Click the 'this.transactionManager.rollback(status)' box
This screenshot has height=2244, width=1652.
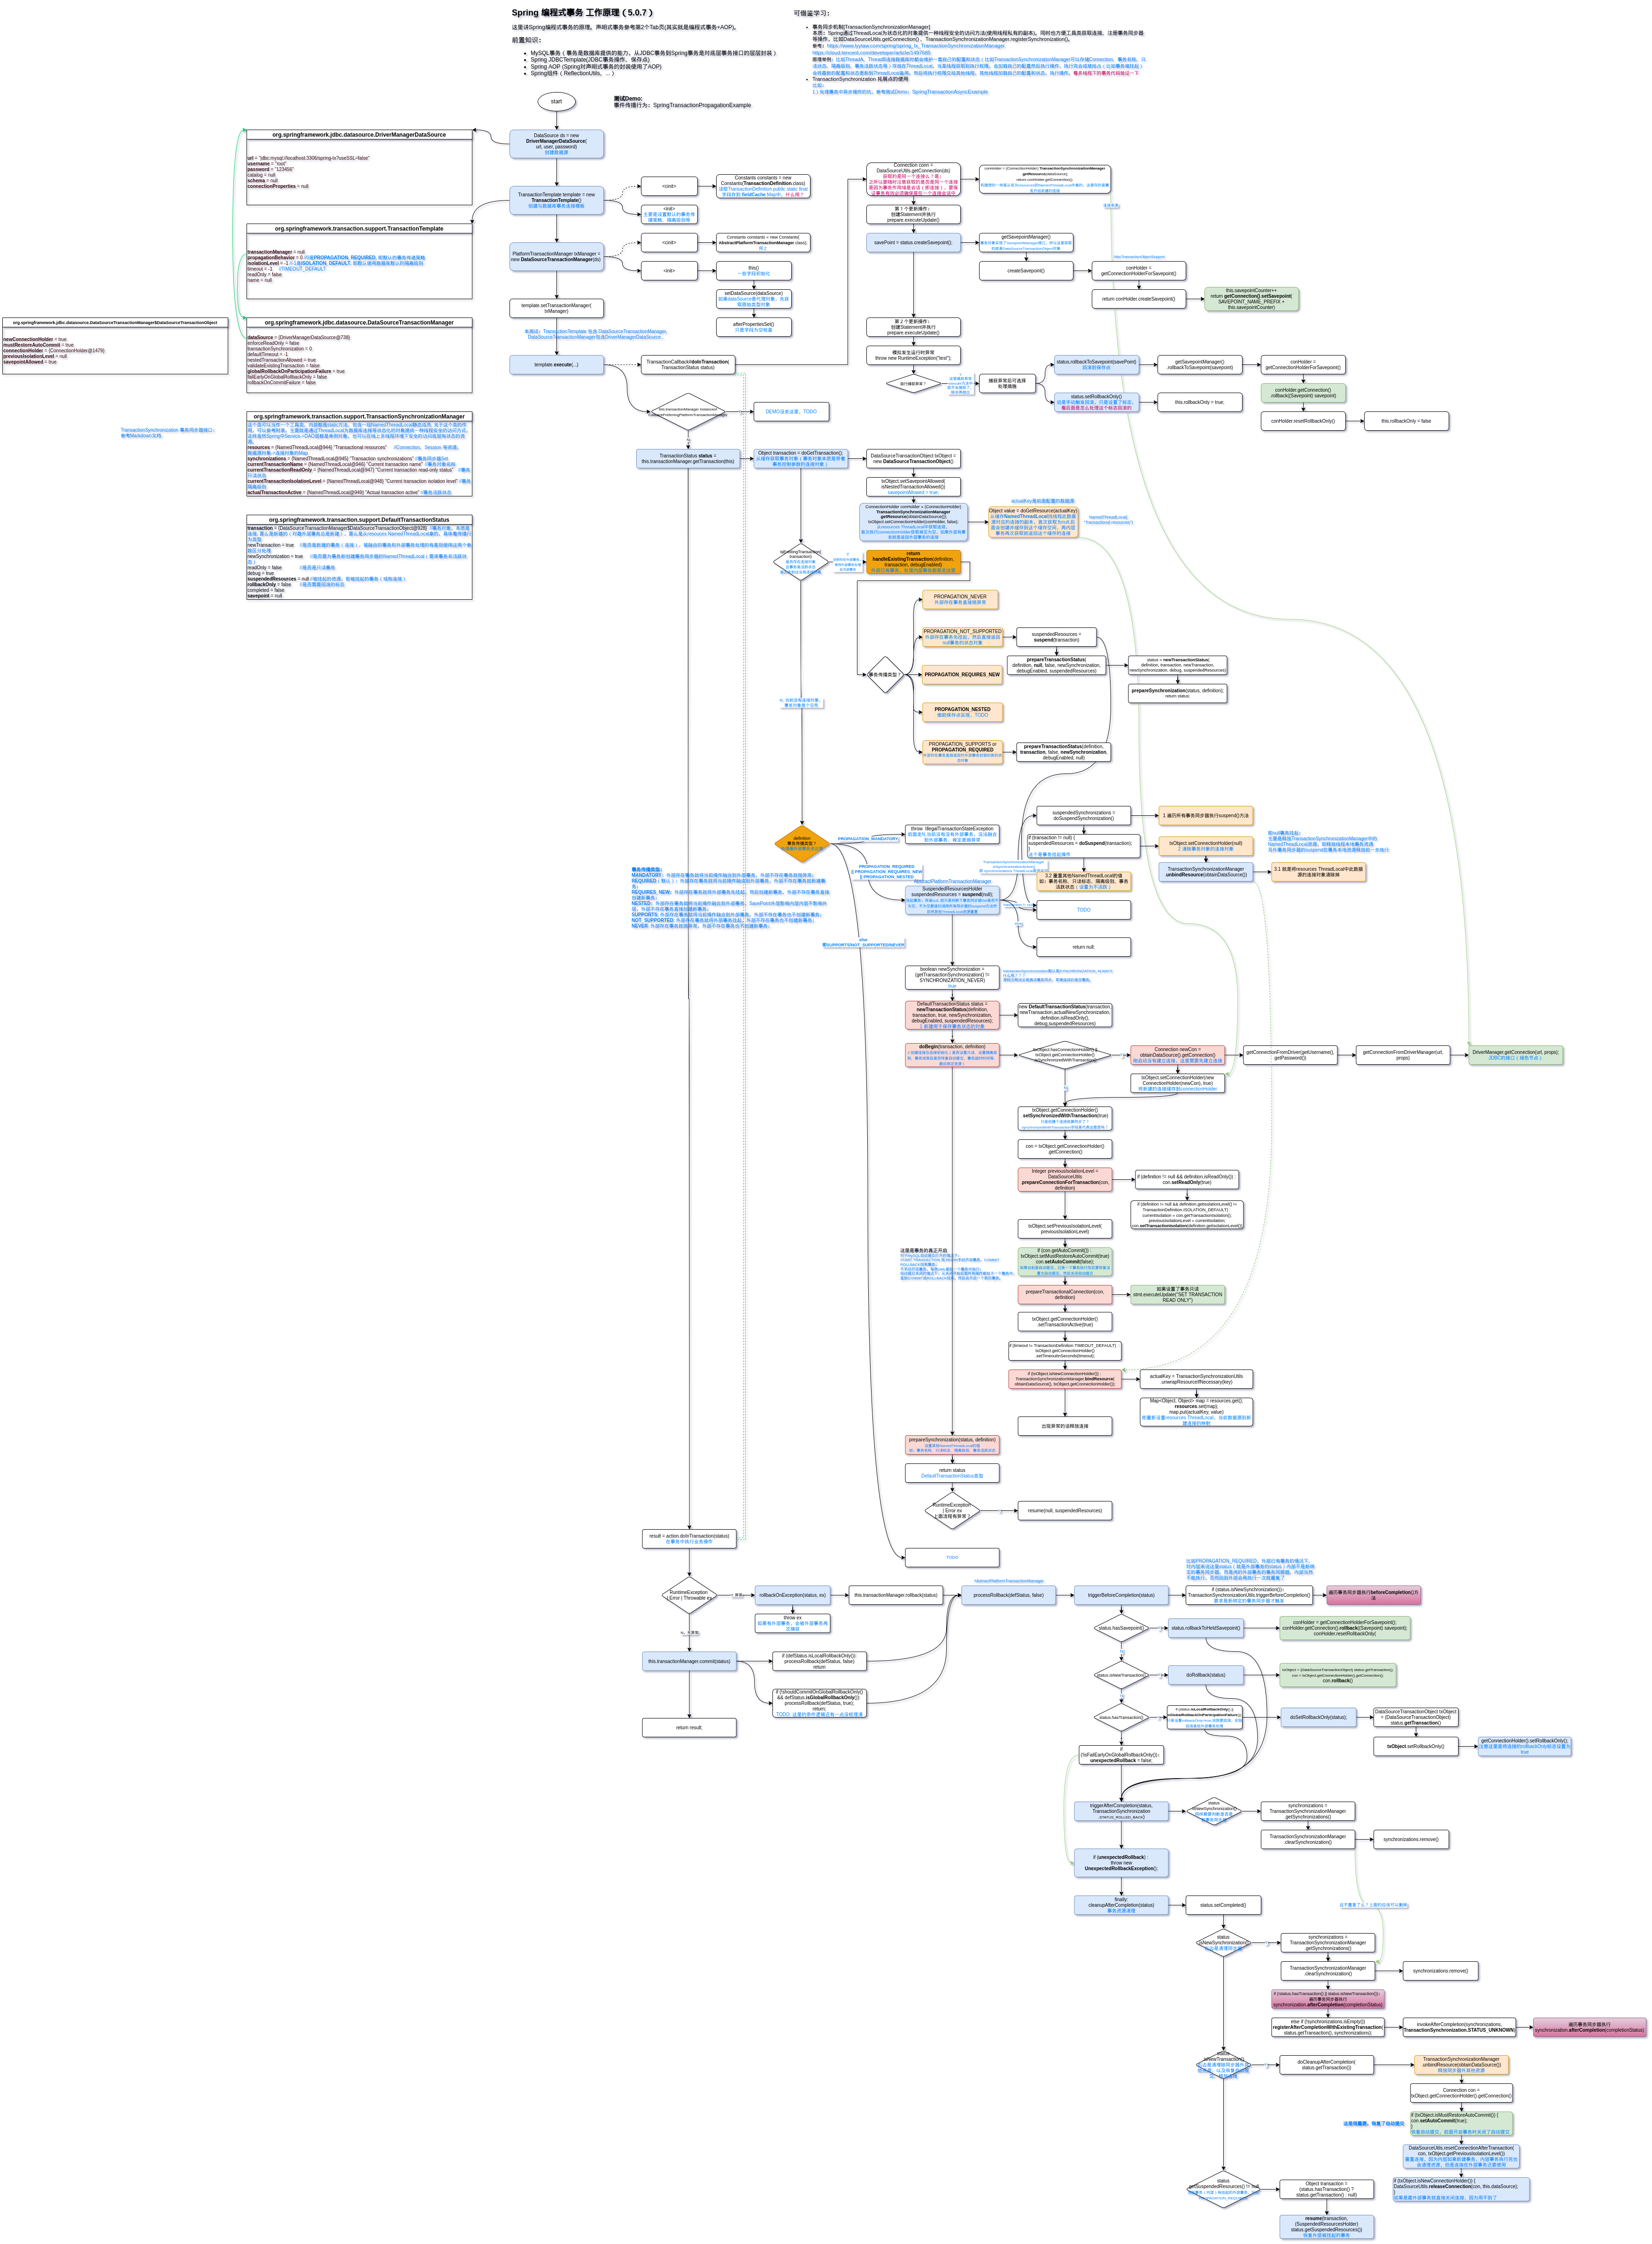click(895, 1595)
